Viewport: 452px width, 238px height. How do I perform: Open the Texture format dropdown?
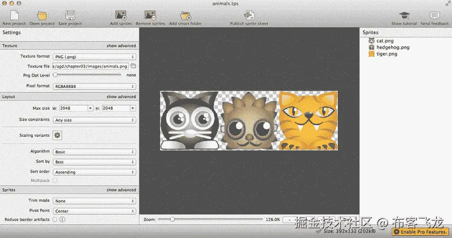tap(94, 57)
